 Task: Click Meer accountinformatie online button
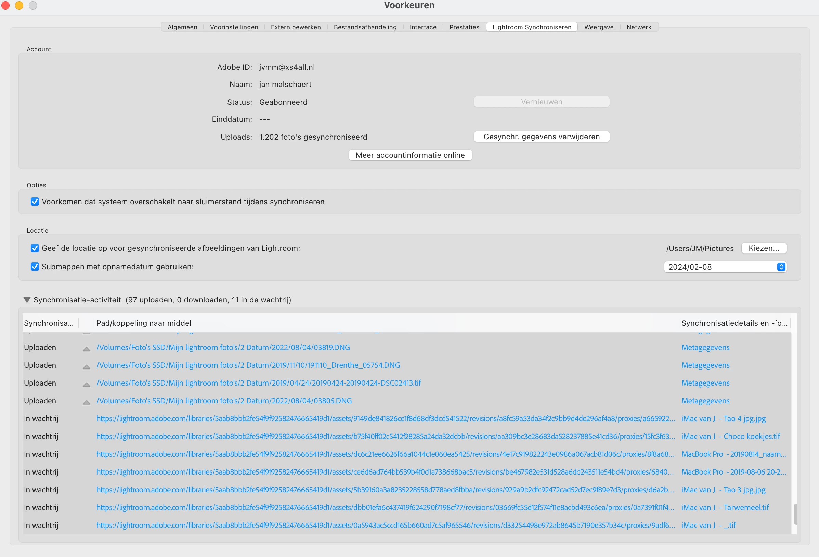(410, 155)
